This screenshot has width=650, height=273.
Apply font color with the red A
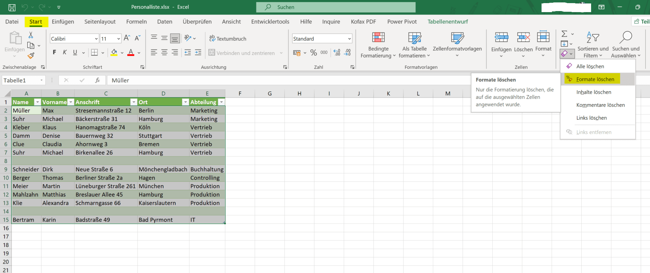pyautogui.click(x=131, y=53)
